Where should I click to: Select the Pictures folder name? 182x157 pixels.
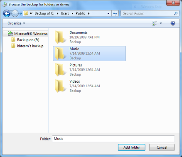click(76, 65)
